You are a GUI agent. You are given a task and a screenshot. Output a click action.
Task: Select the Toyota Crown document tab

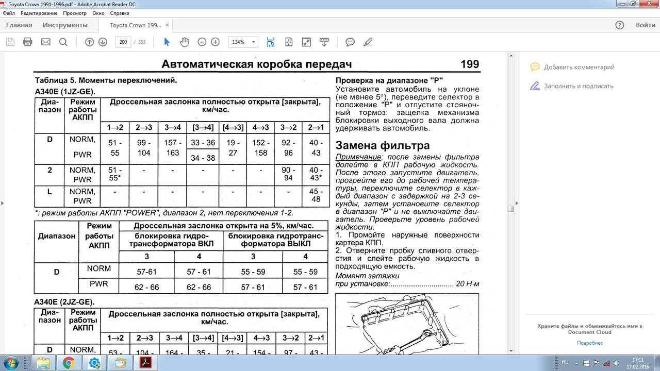pos(136,25)
